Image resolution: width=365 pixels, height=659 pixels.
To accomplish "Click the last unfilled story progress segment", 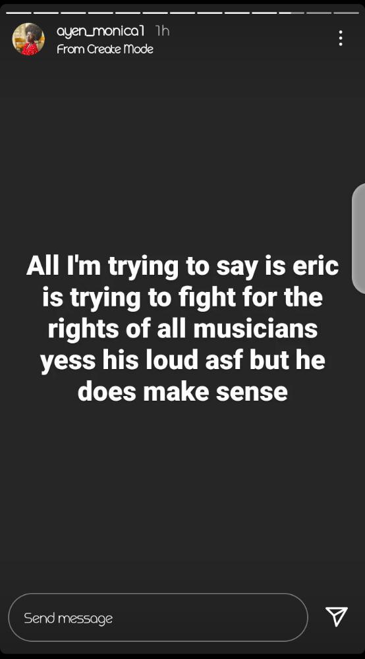I will [347, 13].
